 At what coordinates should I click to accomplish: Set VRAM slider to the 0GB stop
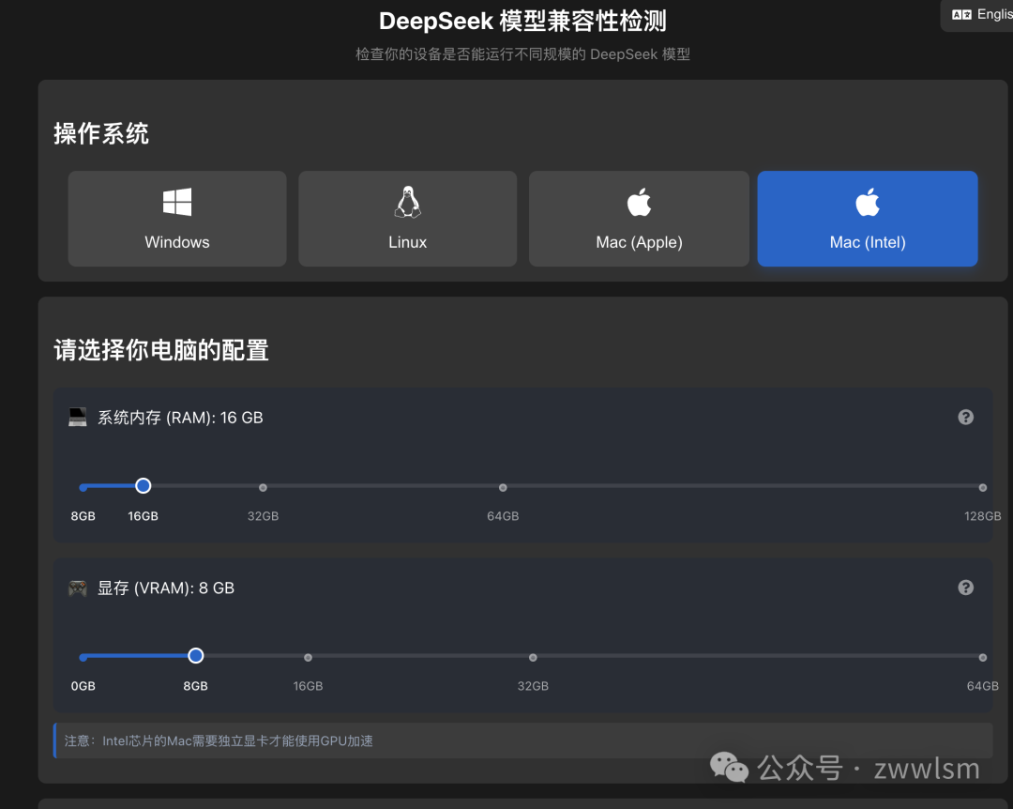click(83, 658)
